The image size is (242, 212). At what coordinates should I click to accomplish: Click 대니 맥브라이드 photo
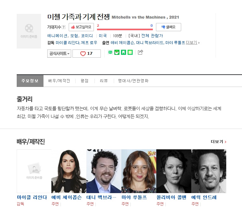104,171
